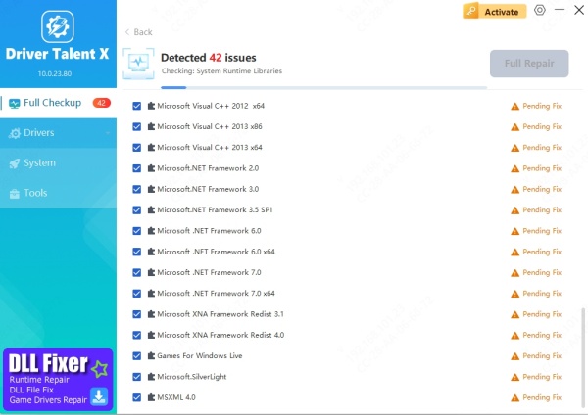Toggle the Microsoft.NET Framework 3.5 SP1 checkbox
Viewport: 588px width, 415px height.
click(x=137, y=210)
